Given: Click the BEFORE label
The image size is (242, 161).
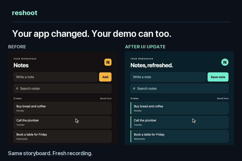Looking at the screenshot, I should click(17, 47).
